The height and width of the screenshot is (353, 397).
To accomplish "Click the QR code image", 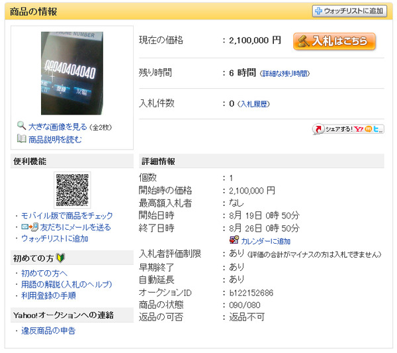I will (72, 190).
